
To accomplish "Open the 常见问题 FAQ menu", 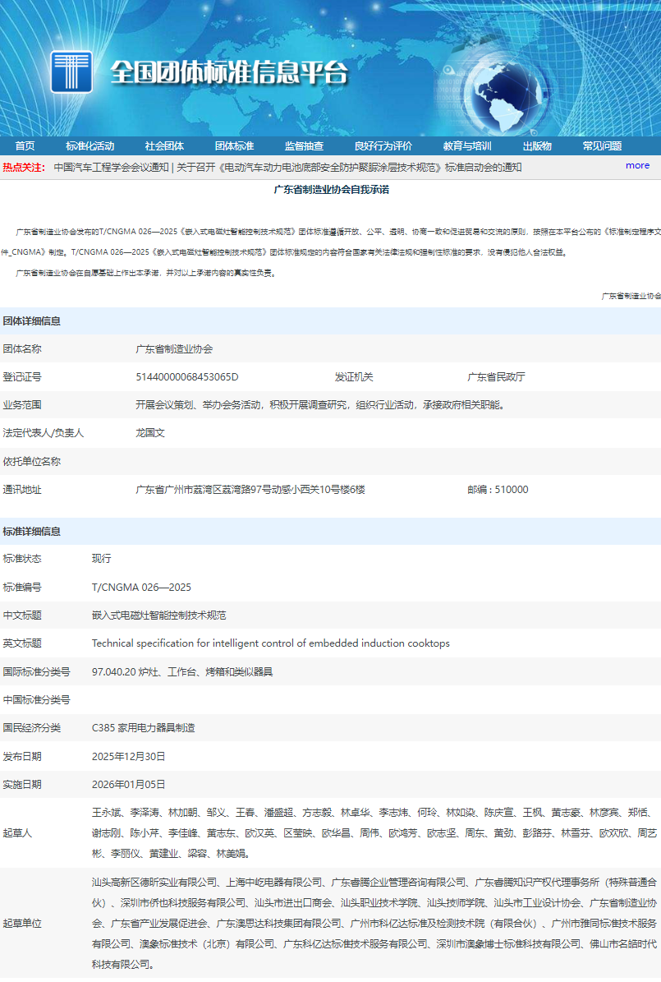I will click(602, 146).
